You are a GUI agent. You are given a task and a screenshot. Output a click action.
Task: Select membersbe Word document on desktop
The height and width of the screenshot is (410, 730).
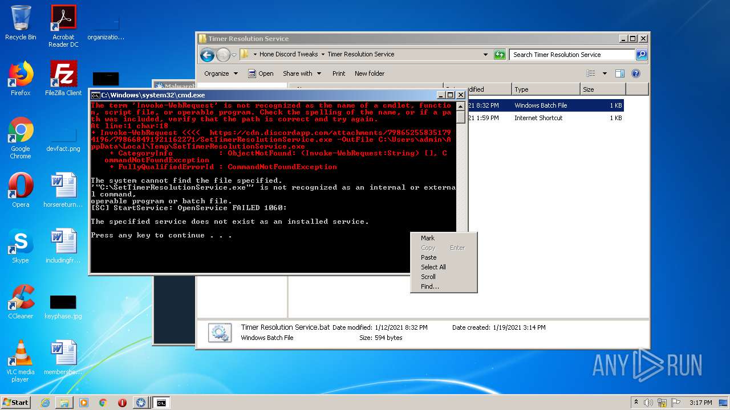click(63, 358)
